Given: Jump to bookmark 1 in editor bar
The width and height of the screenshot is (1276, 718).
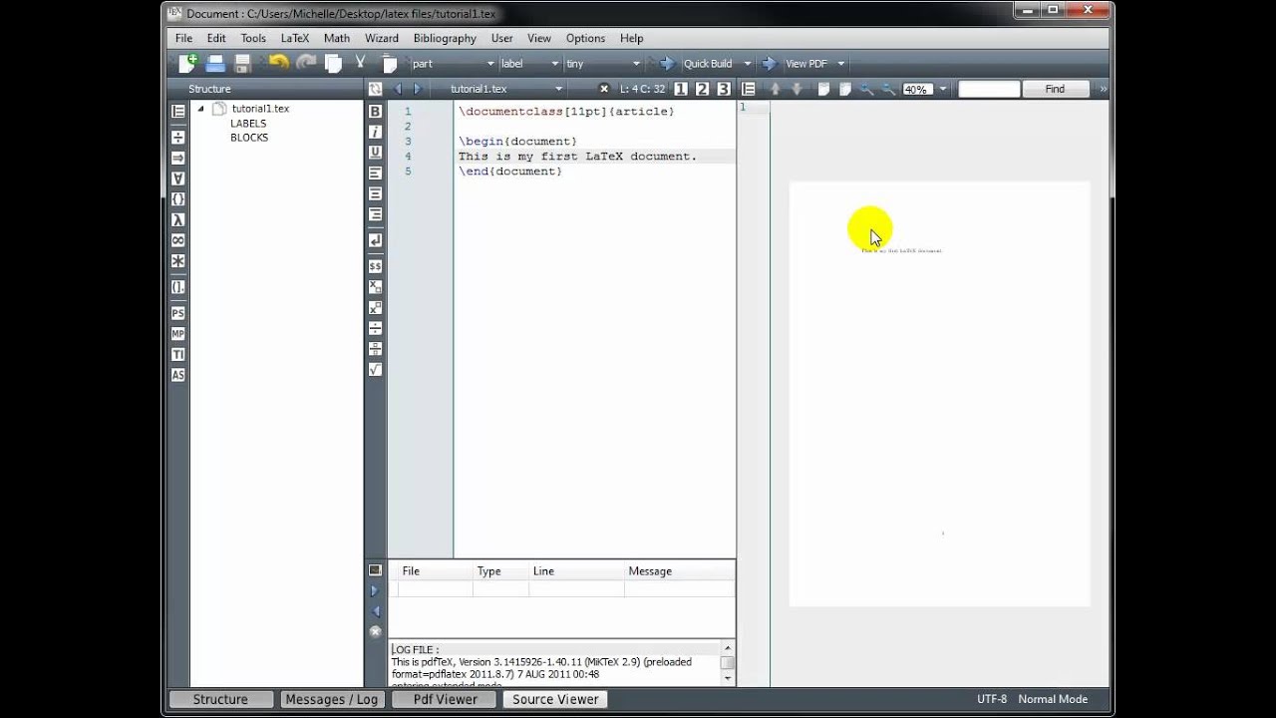Looking at the screenshot, I should pyautogui.click(x=681, y=89).
